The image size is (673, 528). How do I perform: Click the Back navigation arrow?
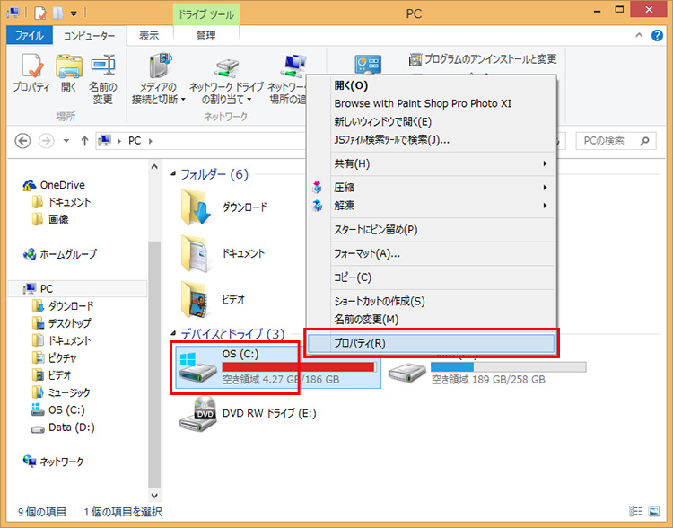[x=22, y=141]
